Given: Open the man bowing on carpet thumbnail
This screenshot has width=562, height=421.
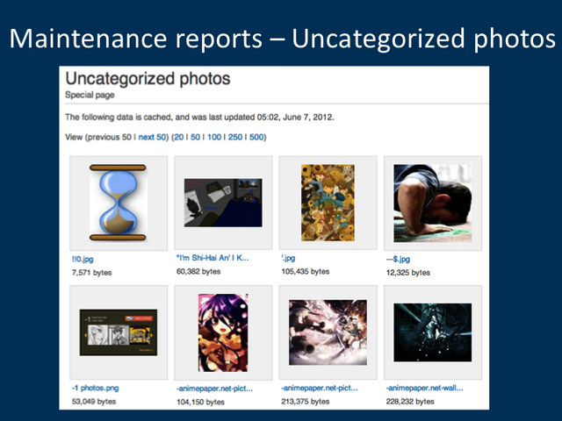Looking at the screenshot, I should click(433, 203).
